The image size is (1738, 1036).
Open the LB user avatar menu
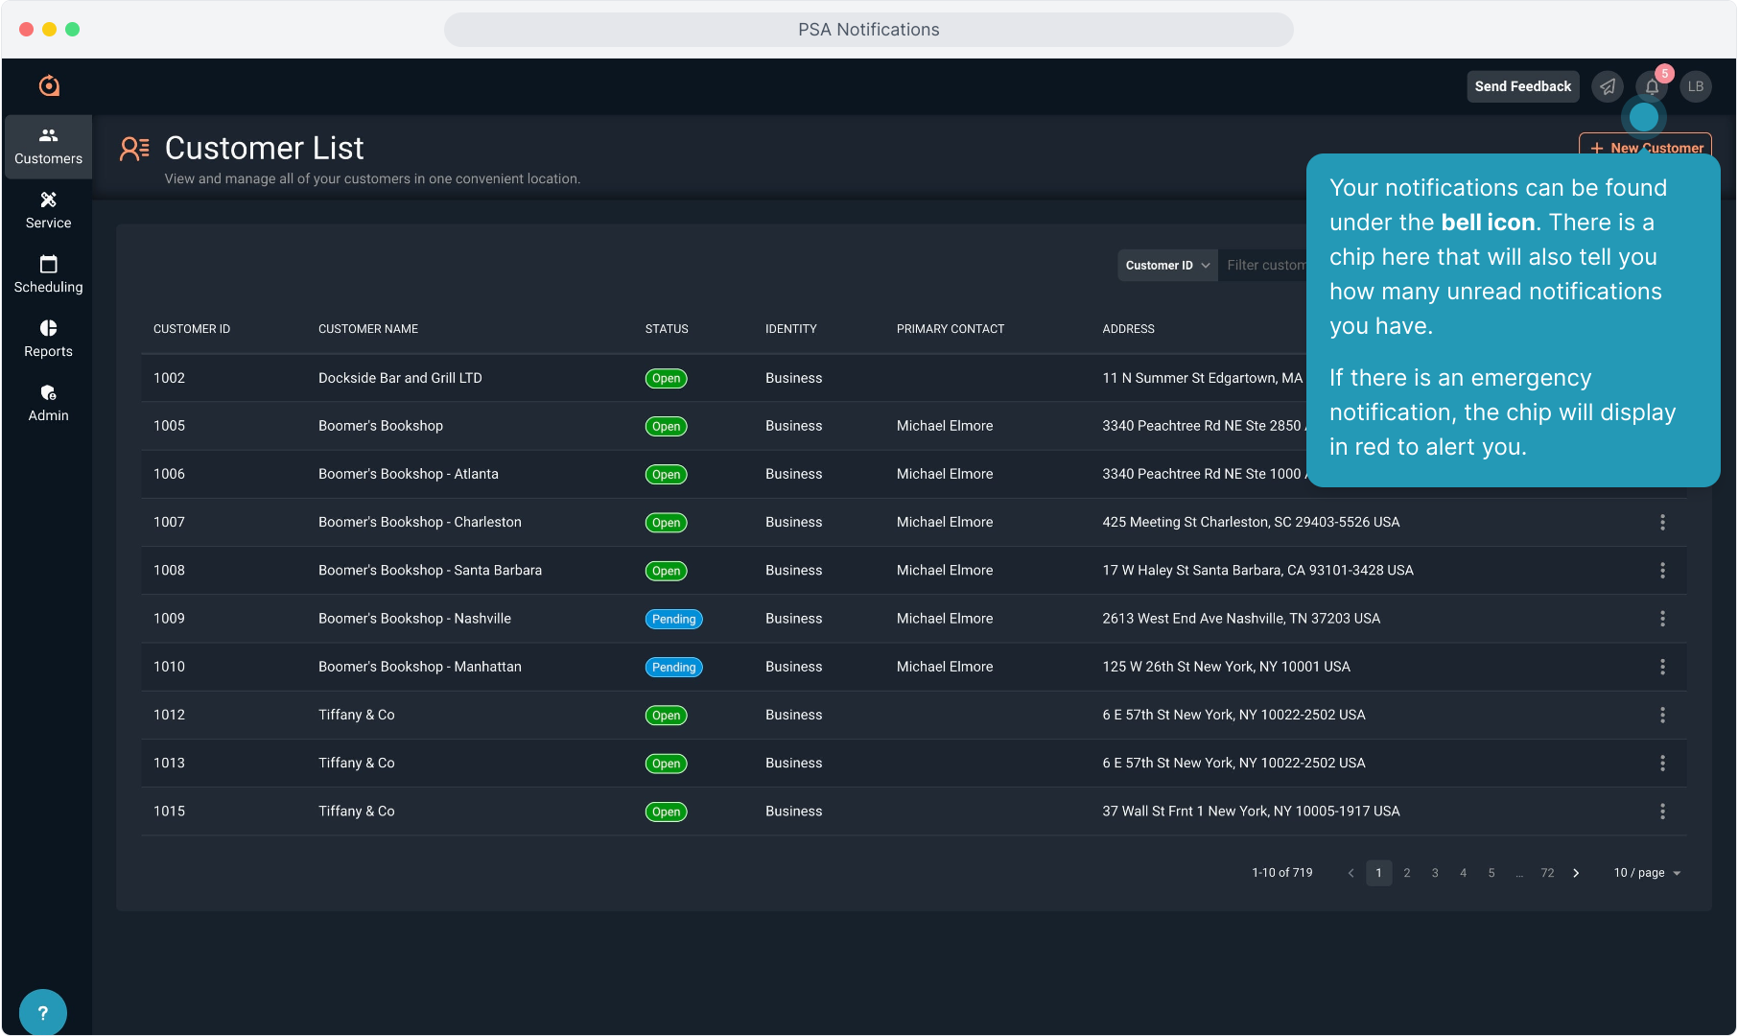point(1695,87)
